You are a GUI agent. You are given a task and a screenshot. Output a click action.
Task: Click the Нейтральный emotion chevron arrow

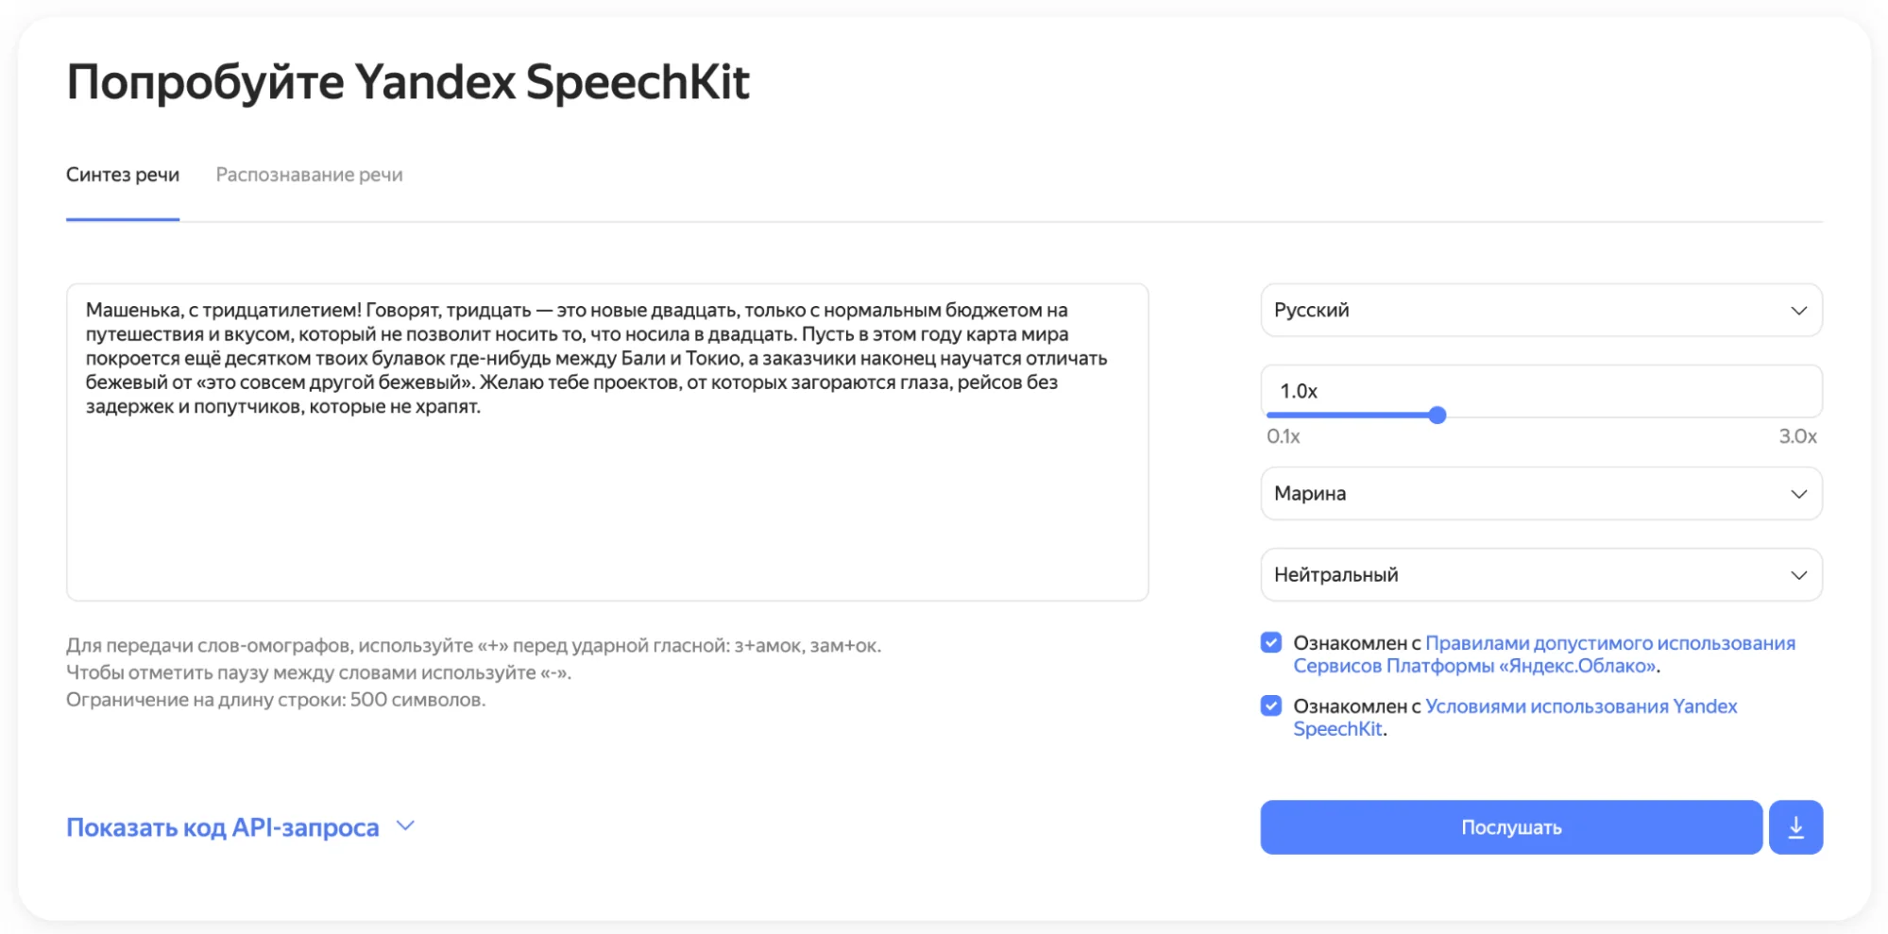(x=1798, y=575)
